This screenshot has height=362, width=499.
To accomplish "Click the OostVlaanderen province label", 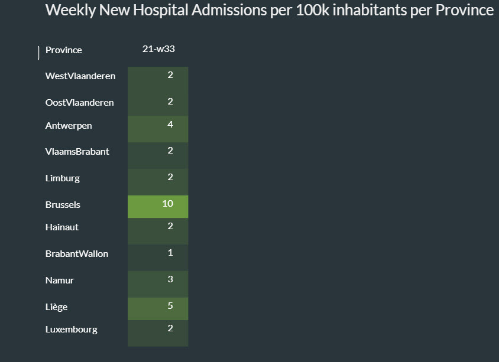I will tap(79, 103).
